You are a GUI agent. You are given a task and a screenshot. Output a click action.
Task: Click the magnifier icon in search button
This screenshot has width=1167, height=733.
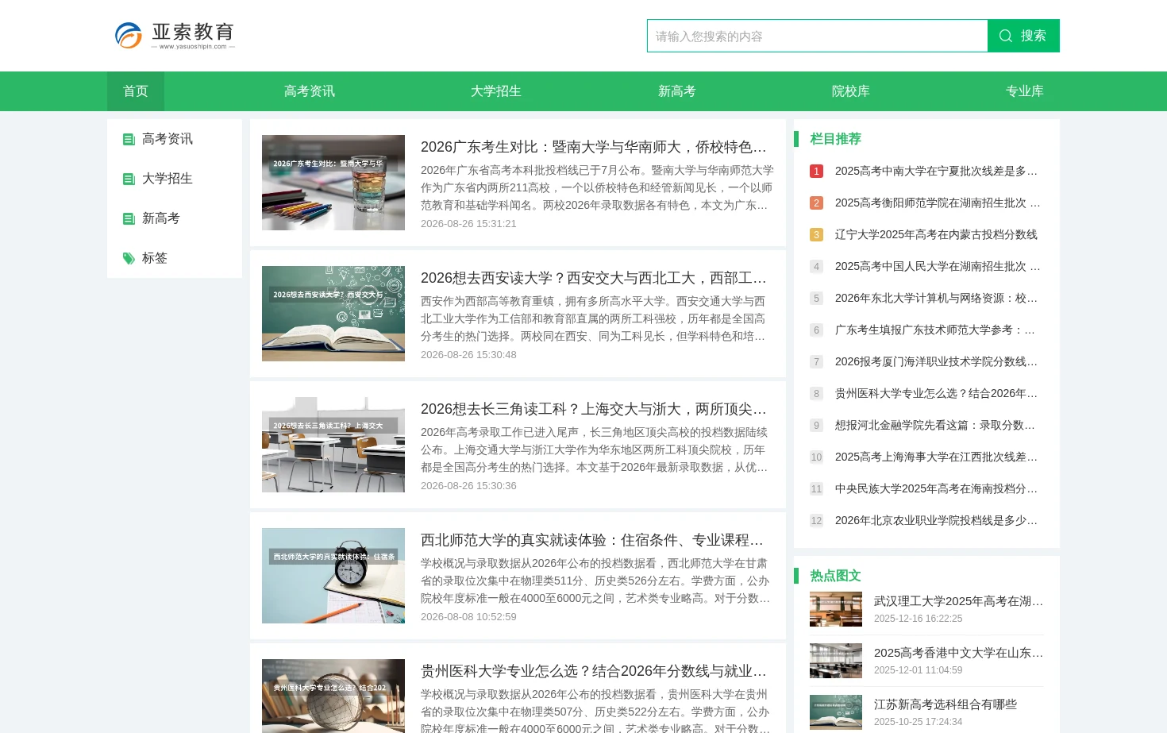coord(1006,36)
